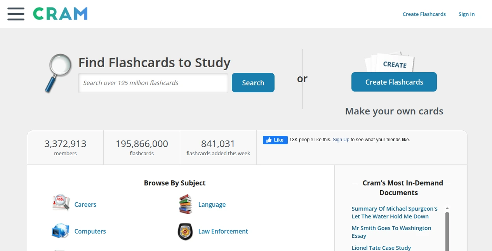
Task: Click the Find Flashcards to Study heading
Action: tap(155, 62)
